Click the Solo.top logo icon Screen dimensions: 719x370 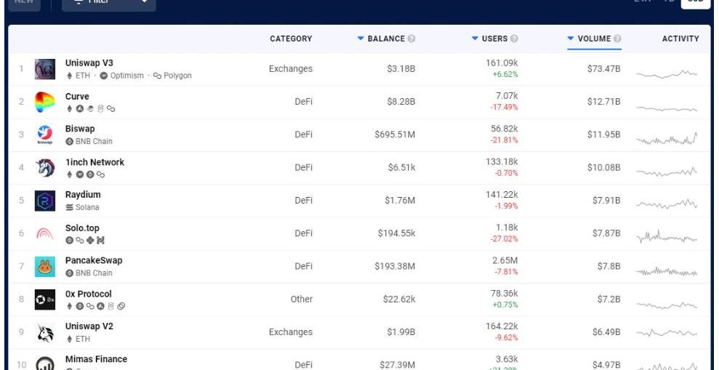click(45, 233)
